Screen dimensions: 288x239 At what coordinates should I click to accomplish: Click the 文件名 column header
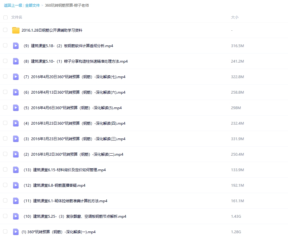[17, 17]
